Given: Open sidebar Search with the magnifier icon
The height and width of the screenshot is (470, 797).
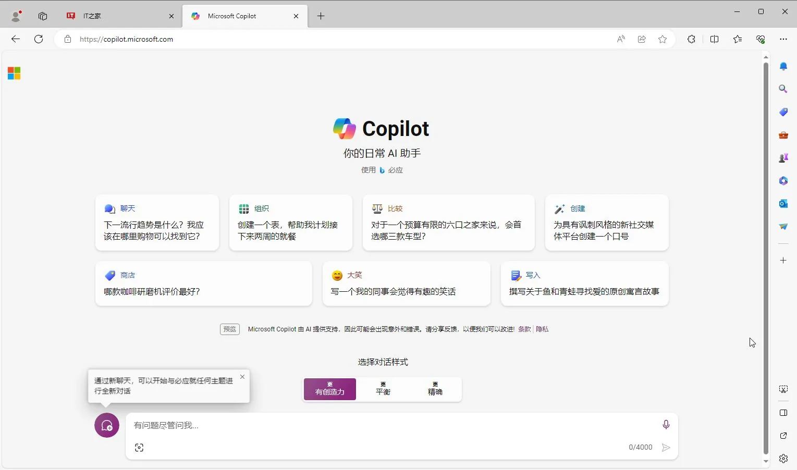Looking at the screenshot, I should (x=783, y=89).
